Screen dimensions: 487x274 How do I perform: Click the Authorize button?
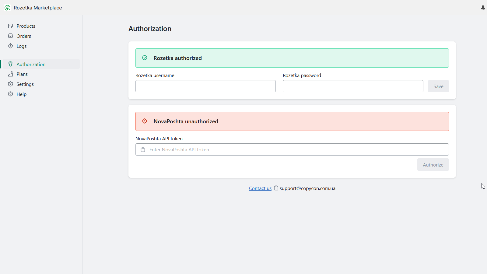[433, 165]
